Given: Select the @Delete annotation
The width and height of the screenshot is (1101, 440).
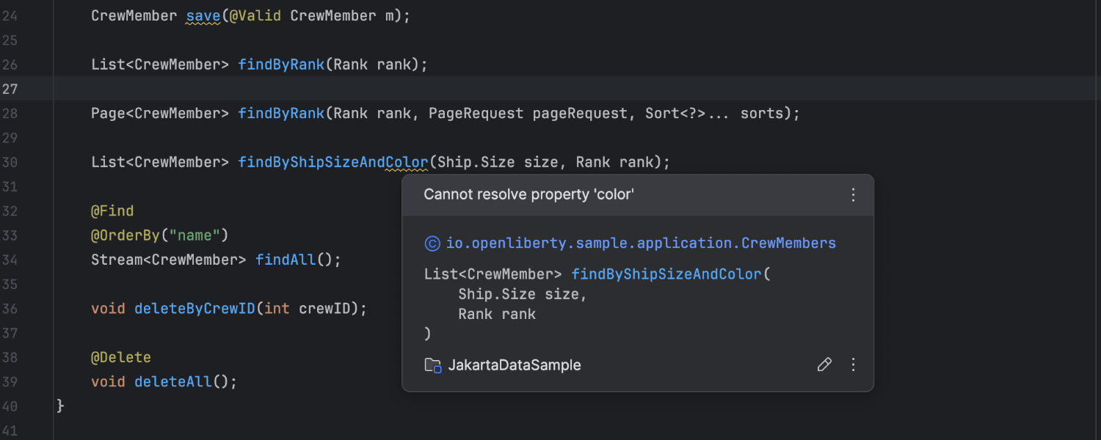Looking at the screenshot, I should 121,358.
